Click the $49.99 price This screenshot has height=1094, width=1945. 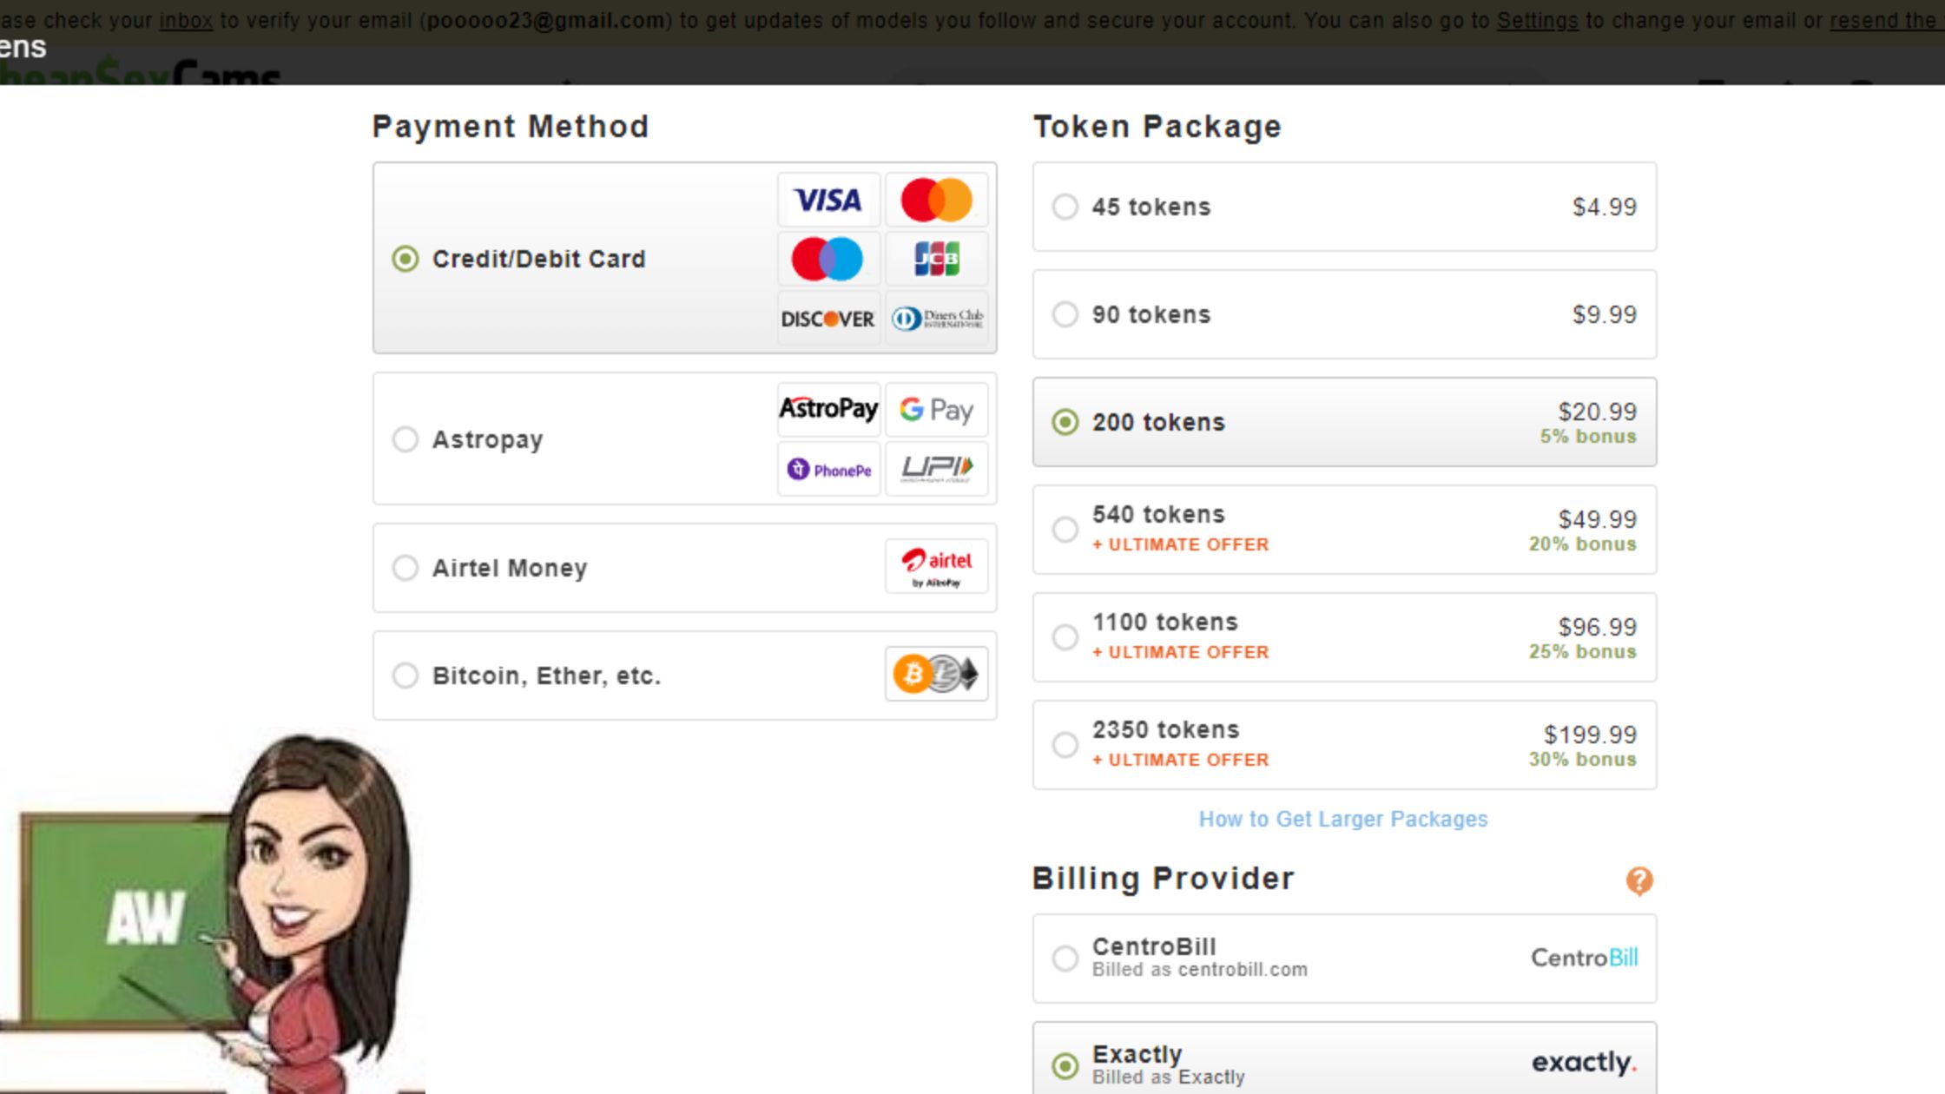pyautogui.click(x=1597, y=518)
